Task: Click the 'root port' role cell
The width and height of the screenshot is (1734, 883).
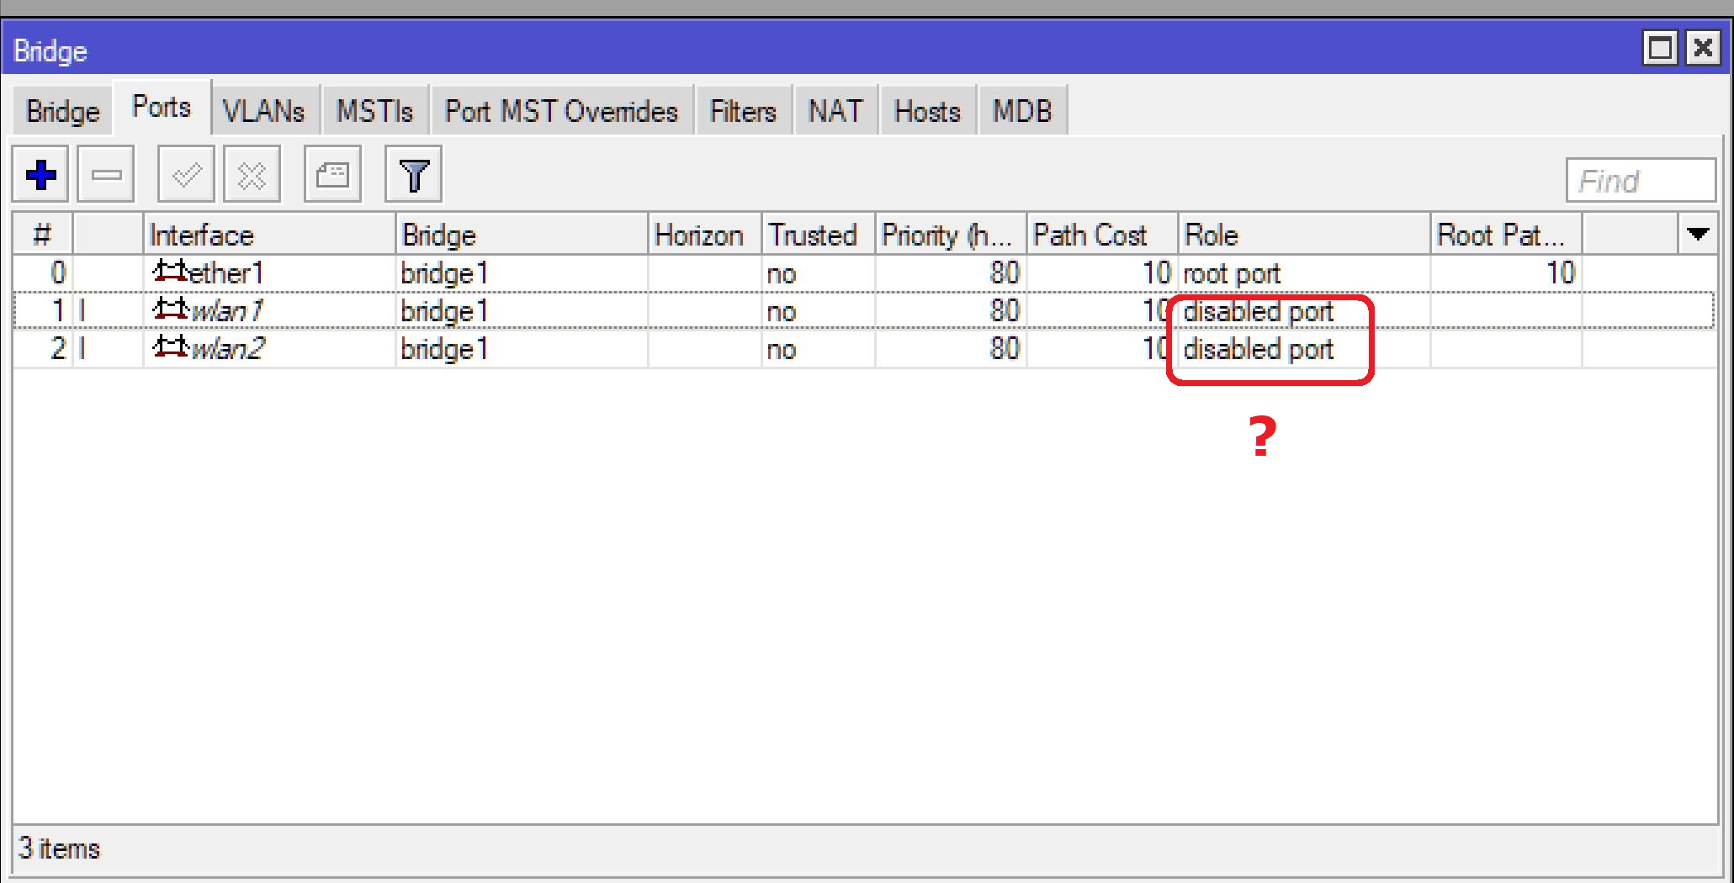Action: [x=1232, y=273]
